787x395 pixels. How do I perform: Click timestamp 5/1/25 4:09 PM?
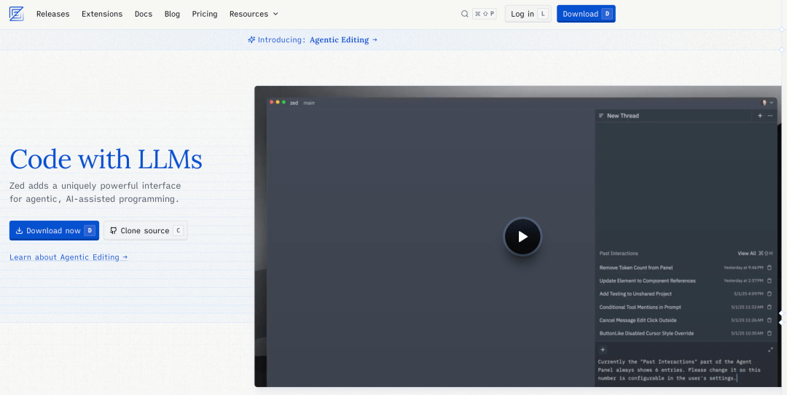pyautogui.click(x=748, y=294)
